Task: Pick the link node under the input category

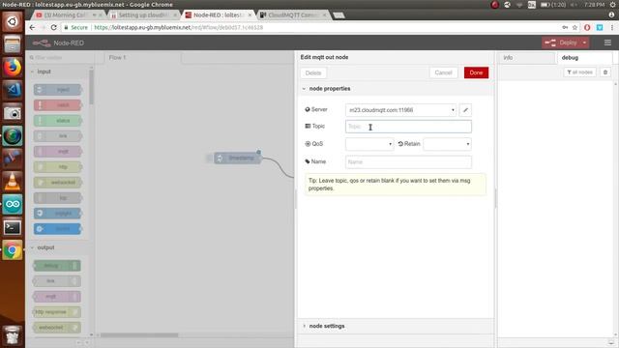Action: click(58, 135)
